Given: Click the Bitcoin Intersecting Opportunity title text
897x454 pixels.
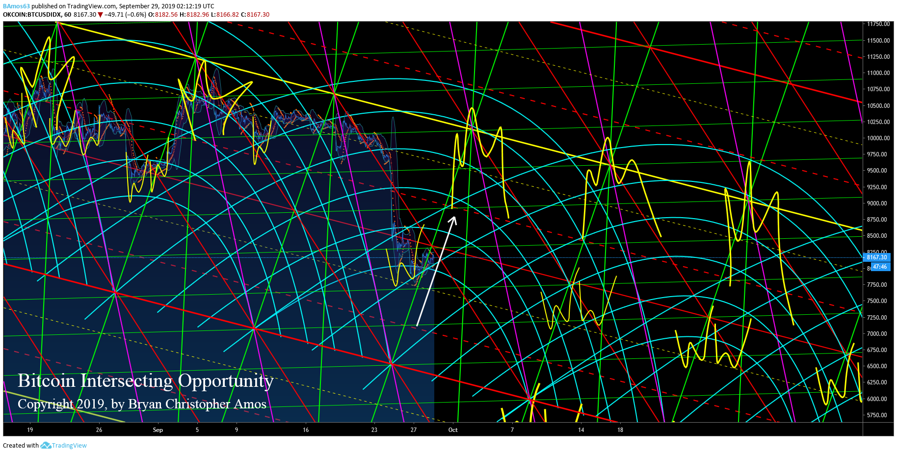Looking at the screenshot, I should [146, 381].
